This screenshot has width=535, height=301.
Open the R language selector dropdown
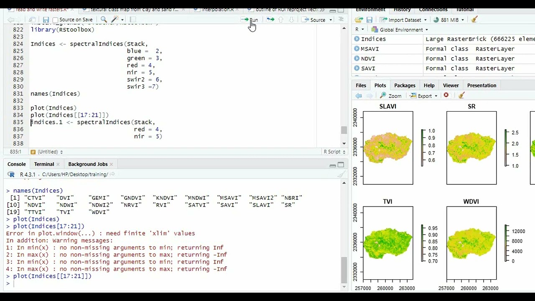359,30
